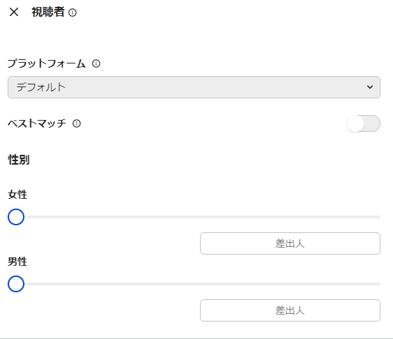This screenshot has width=393, height=339.
Task: Click the middle of the 女性 slider track
Action: 194,217
